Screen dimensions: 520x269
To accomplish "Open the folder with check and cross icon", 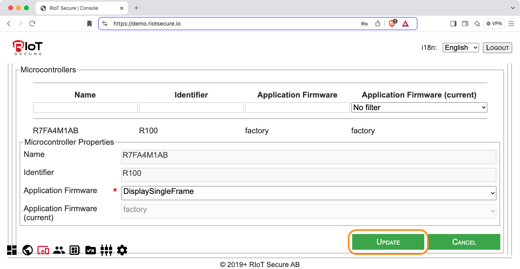I will click(91, 250).
